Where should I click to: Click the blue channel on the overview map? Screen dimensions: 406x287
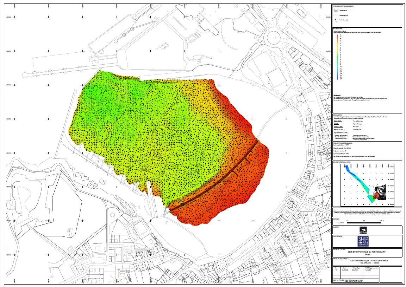click(x=350, y=171)
